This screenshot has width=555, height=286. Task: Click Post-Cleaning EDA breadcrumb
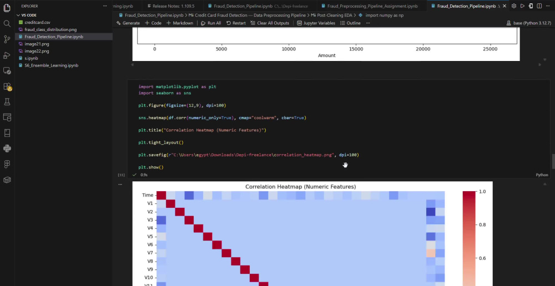(332, 15)
